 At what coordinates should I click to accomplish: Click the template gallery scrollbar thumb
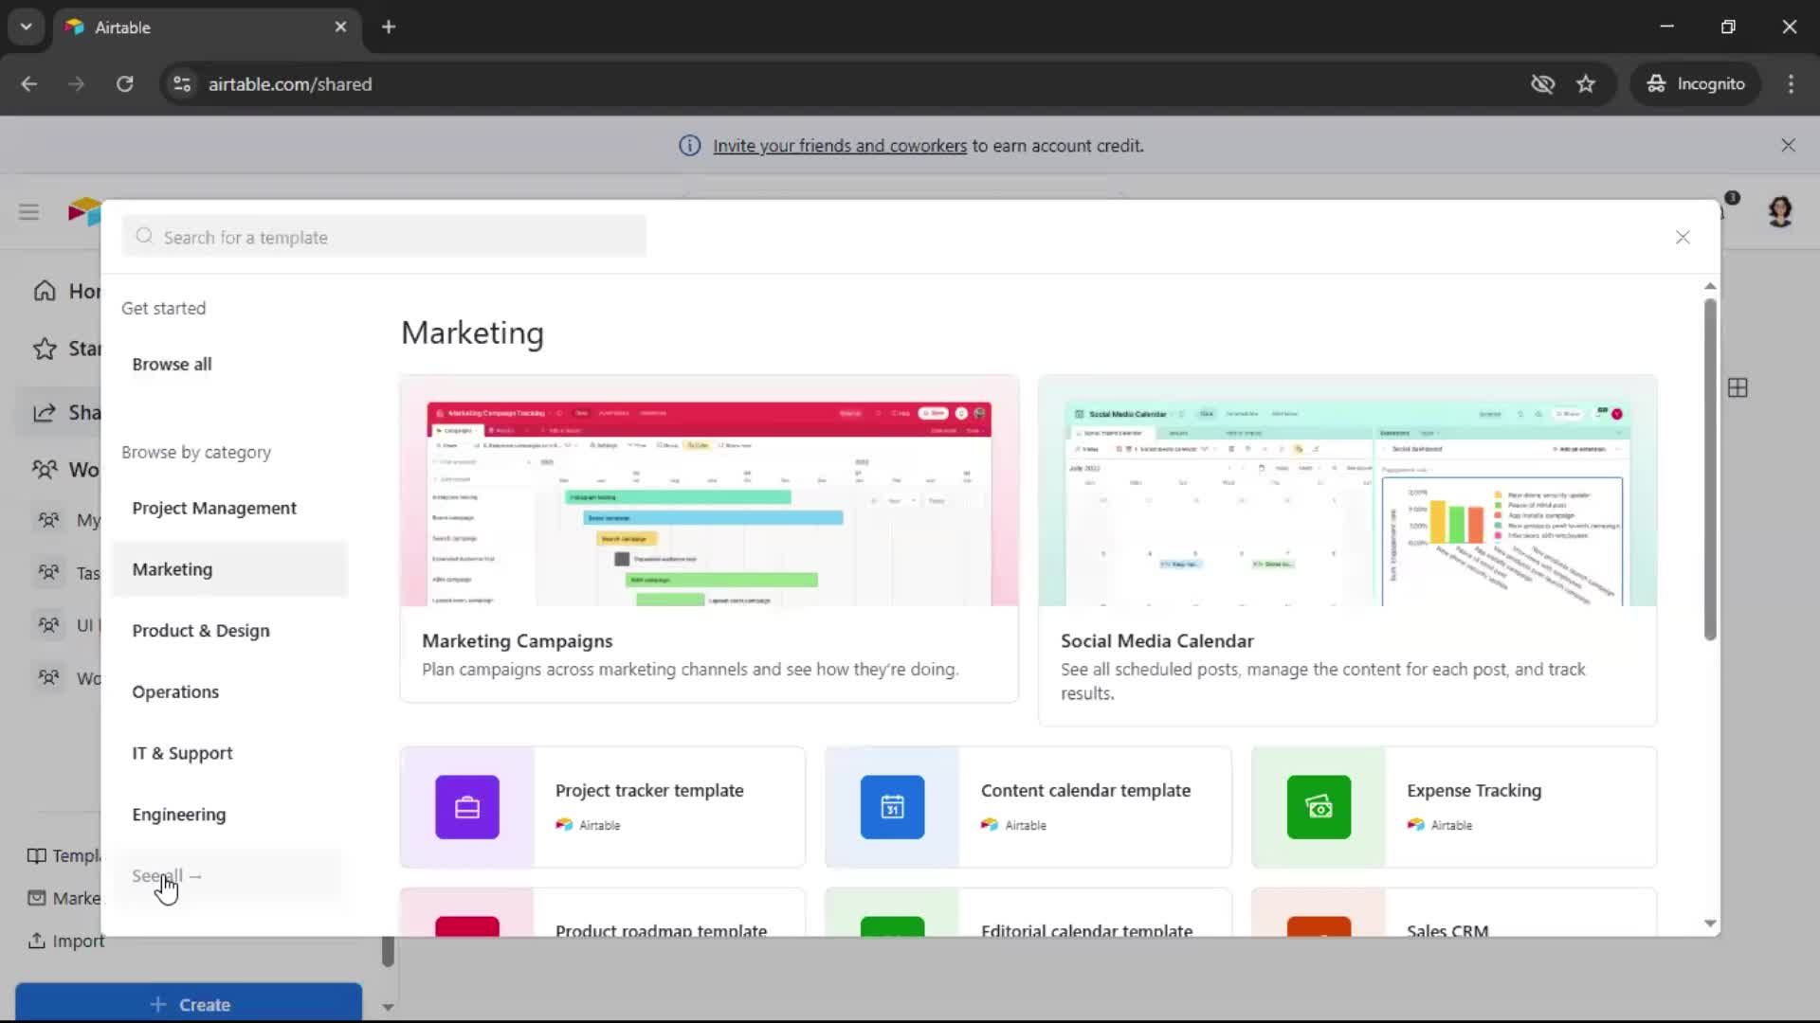[1710, 470]
